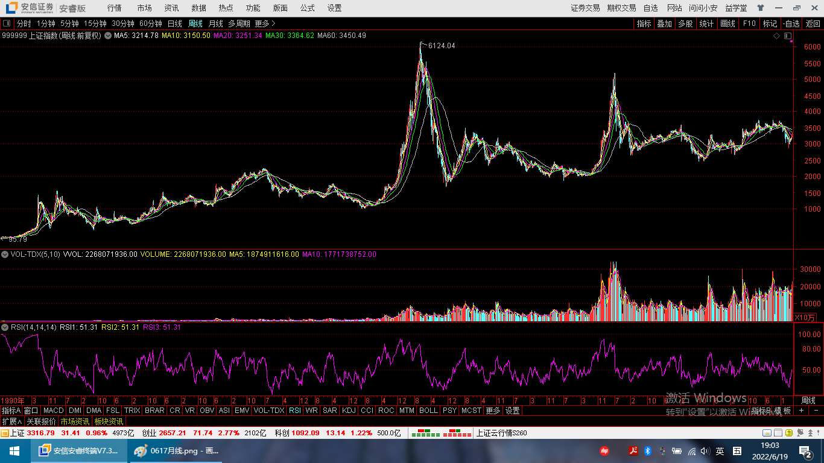The width and height of the screenshot is (824, 463).
Task: Open the Windows Start menu
Action: click(x=14, y=451)
